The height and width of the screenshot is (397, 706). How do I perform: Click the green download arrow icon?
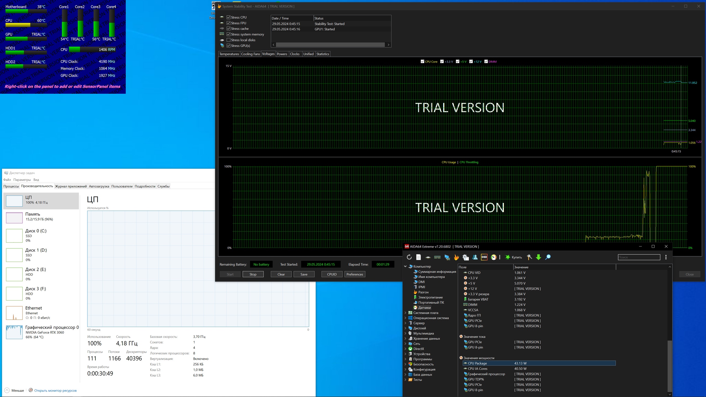538,257
